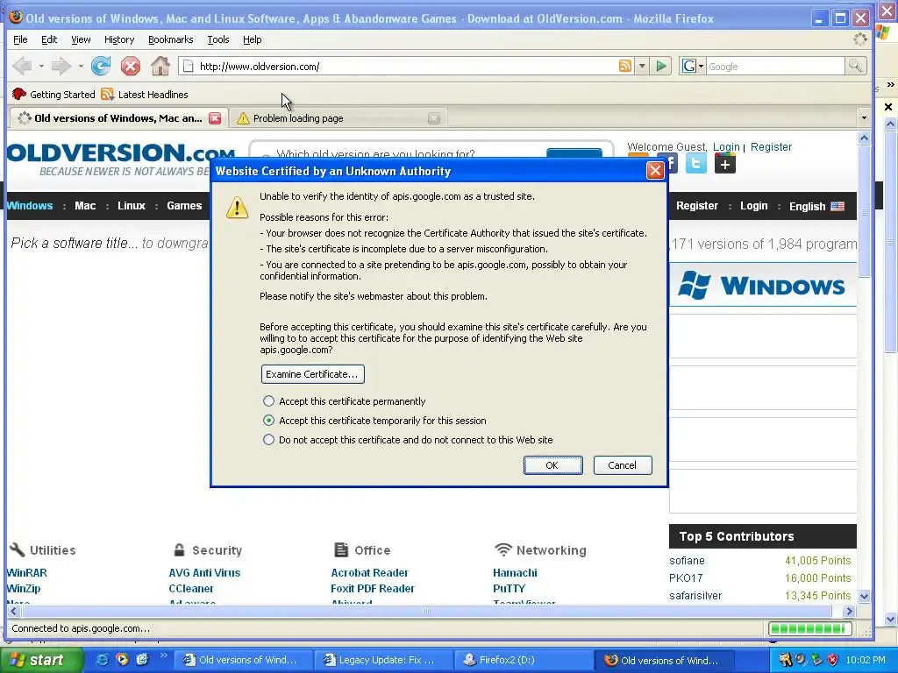Click the Twitter icon on the page
The height and width of the screenshot is (673, 898).
pos(696,164)
